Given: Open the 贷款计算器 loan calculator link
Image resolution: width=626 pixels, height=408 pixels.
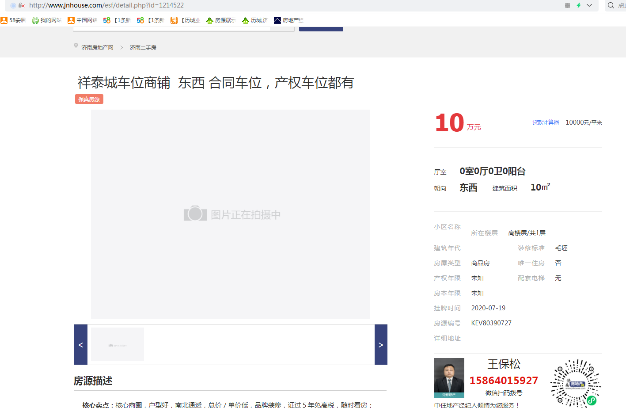Looking at the screenshot, I should click(x=545, y=122).
